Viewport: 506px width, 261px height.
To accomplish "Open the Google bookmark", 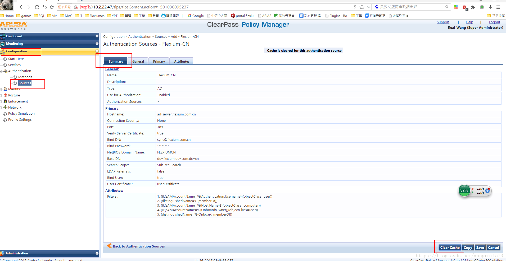I will (196, 16).
